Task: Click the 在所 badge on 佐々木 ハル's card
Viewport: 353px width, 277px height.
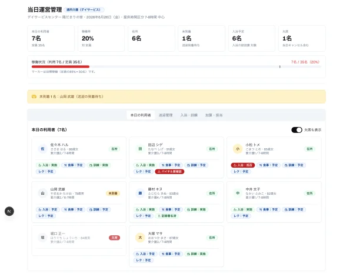Action: pos(114,149)
